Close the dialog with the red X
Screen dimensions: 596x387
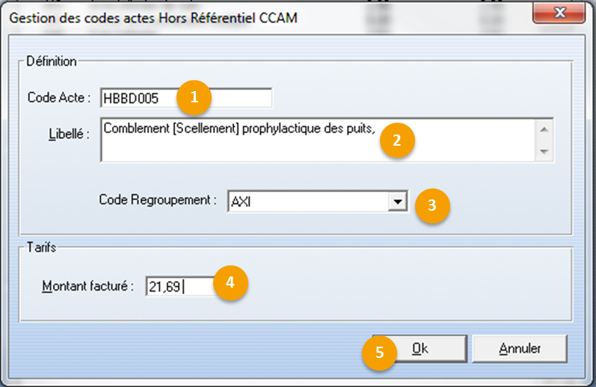click(x=559, y=13)
